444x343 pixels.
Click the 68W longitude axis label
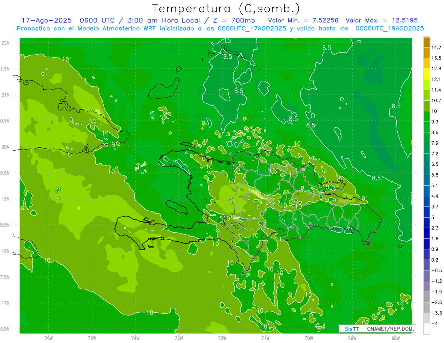[396, 338]
